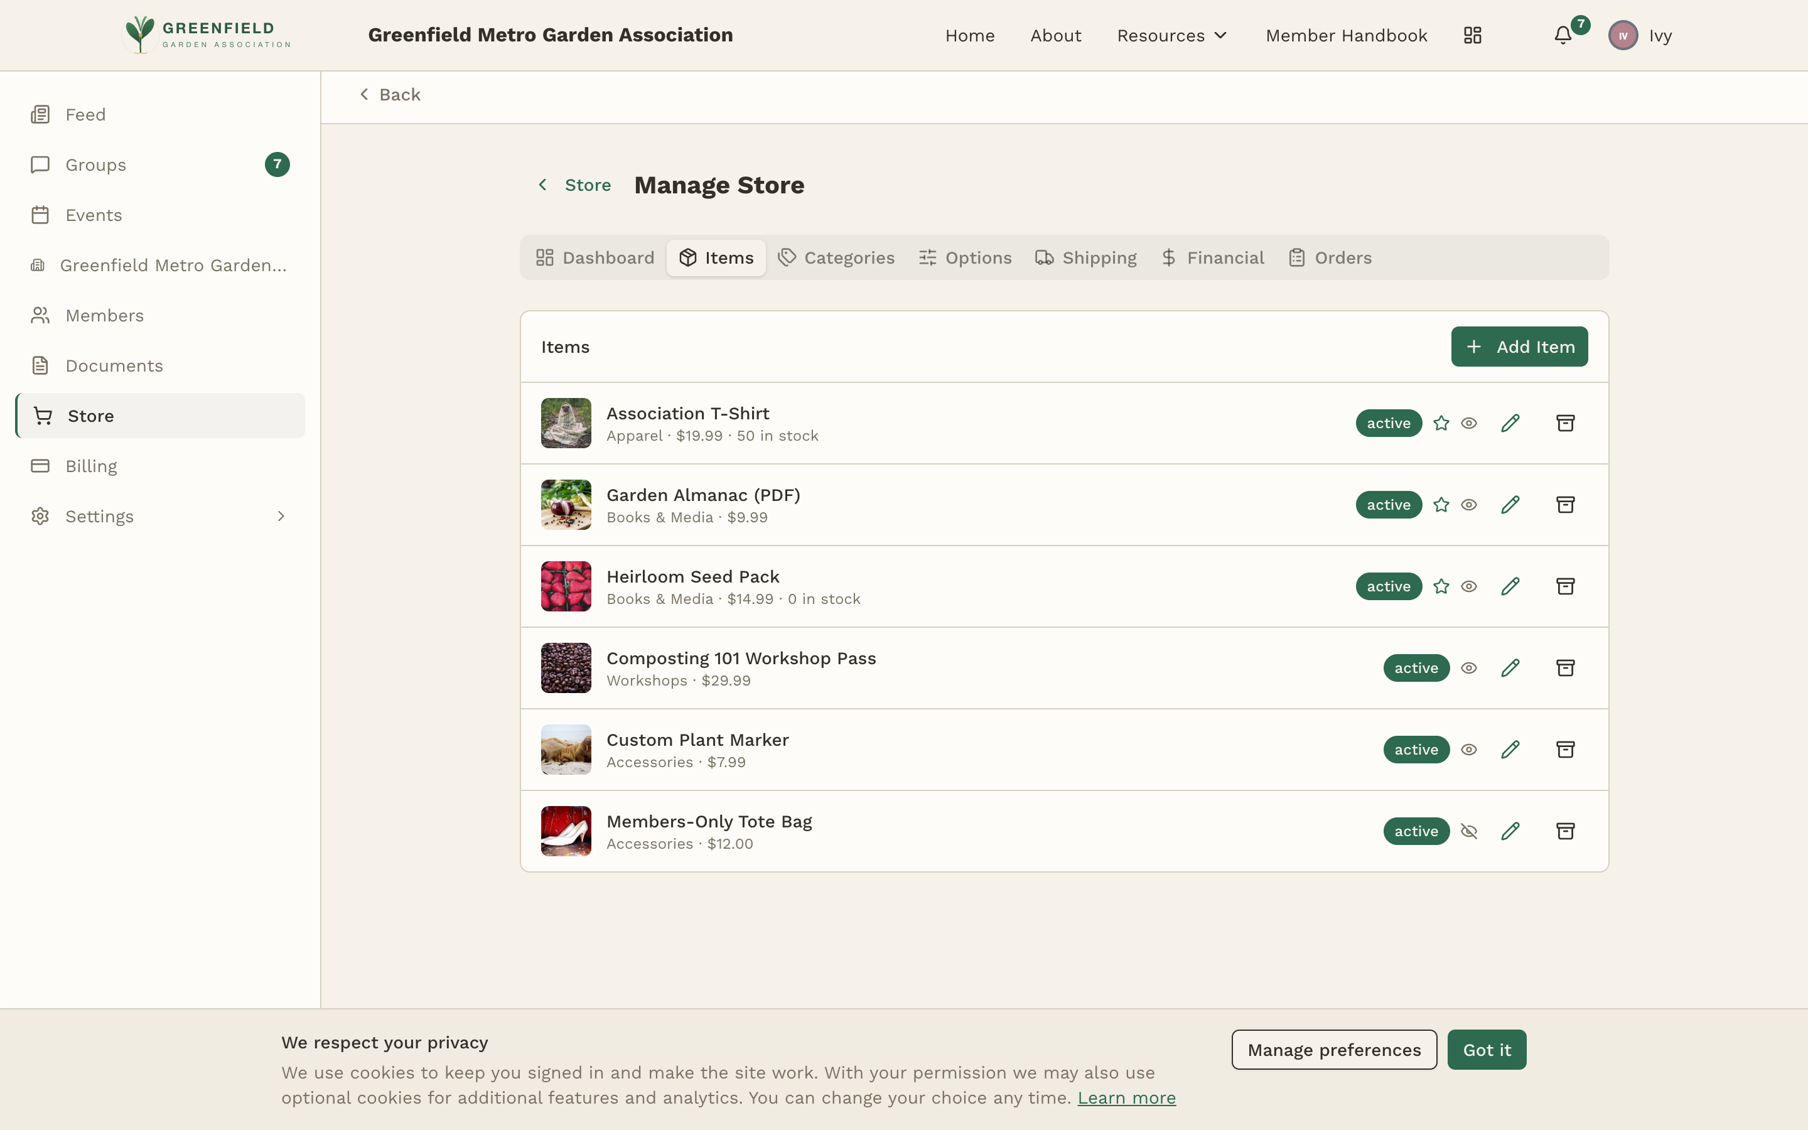Toggle visibility of Composting 101 Workshop Pass
The width and height of the screenshot is (1808, 1130).
point(1469,667)
